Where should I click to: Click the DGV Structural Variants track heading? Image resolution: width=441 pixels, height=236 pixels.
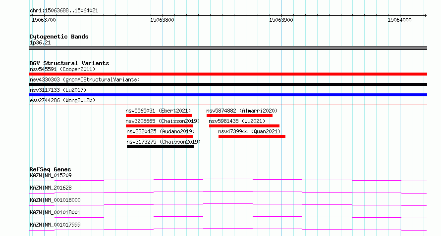[x=69, y=63]
